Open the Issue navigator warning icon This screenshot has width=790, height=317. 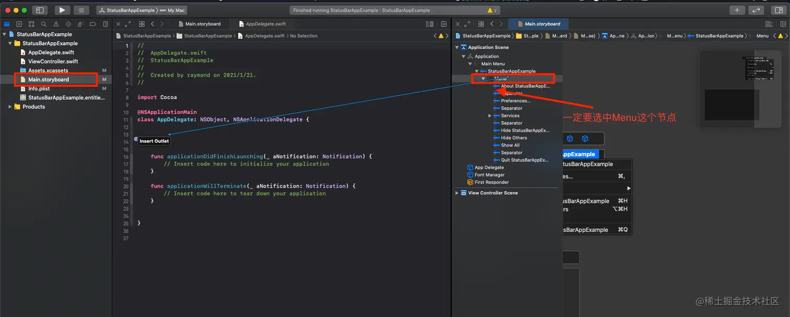coord(56,24)
